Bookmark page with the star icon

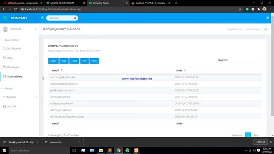(240, 9)
